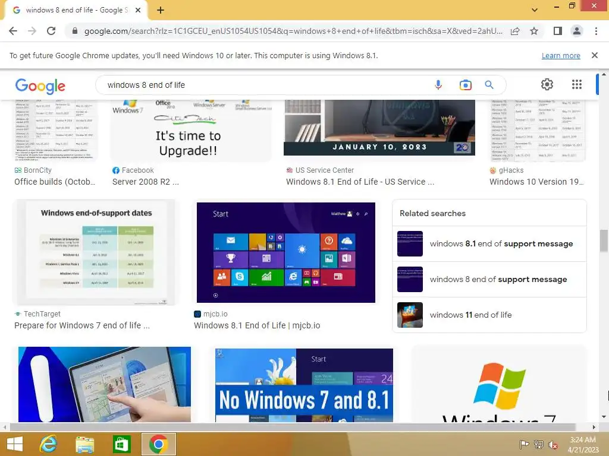Select the 'windows 8 end of life' tab
This screenshot has height=456, width=609.
[x=76, y=10]
